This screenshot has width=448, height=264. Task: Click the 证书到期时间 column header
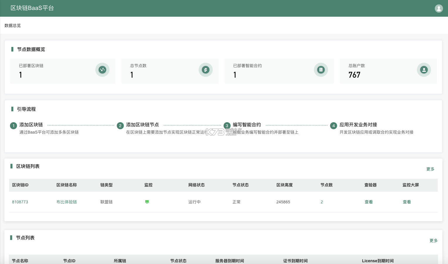point(295,261)
